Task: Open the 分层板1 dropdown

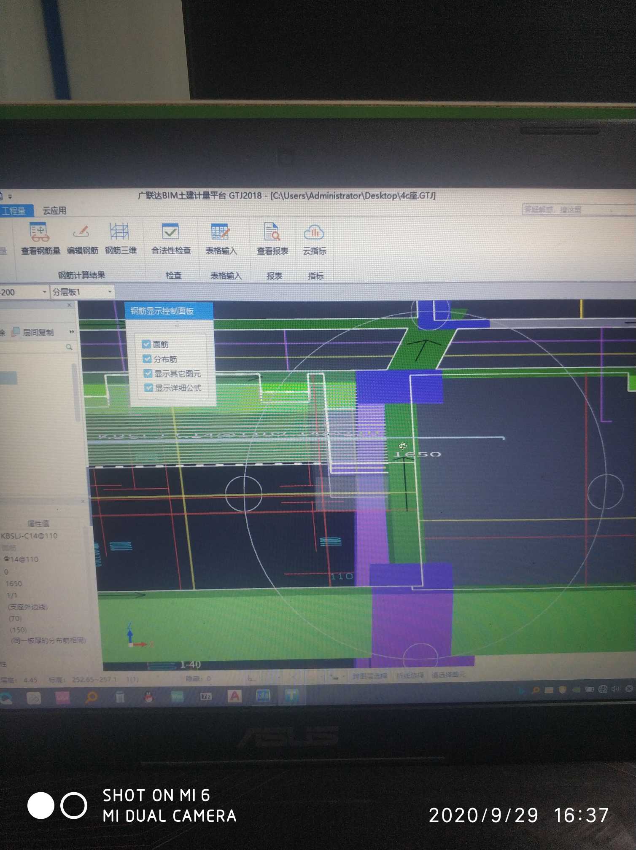Action: click(x=82, y=292)
